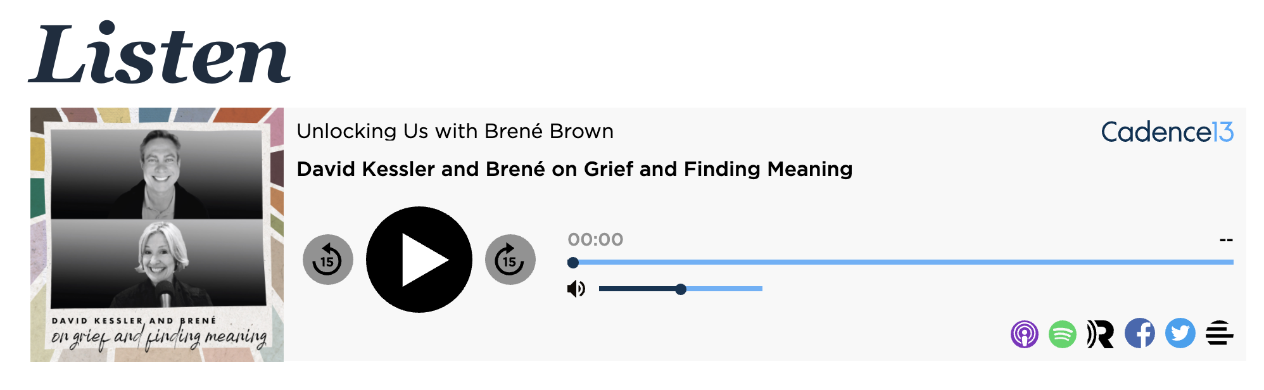Click the Cadence13 logo
The height and width of the screenshot is (390, 1264).
point(1167,132)
